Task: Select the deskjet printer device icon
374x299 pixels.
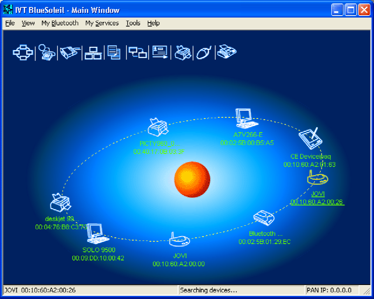Action: click(61, 203)
